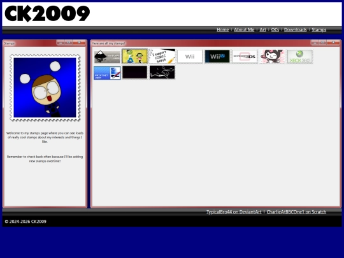
Task: Click the plain black stamp
Action: (134, 72)
